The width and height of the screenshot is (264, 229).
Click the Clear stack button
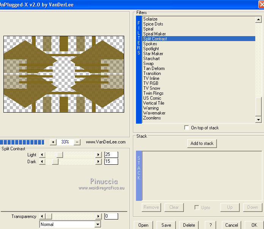click(x=174, y=207)
